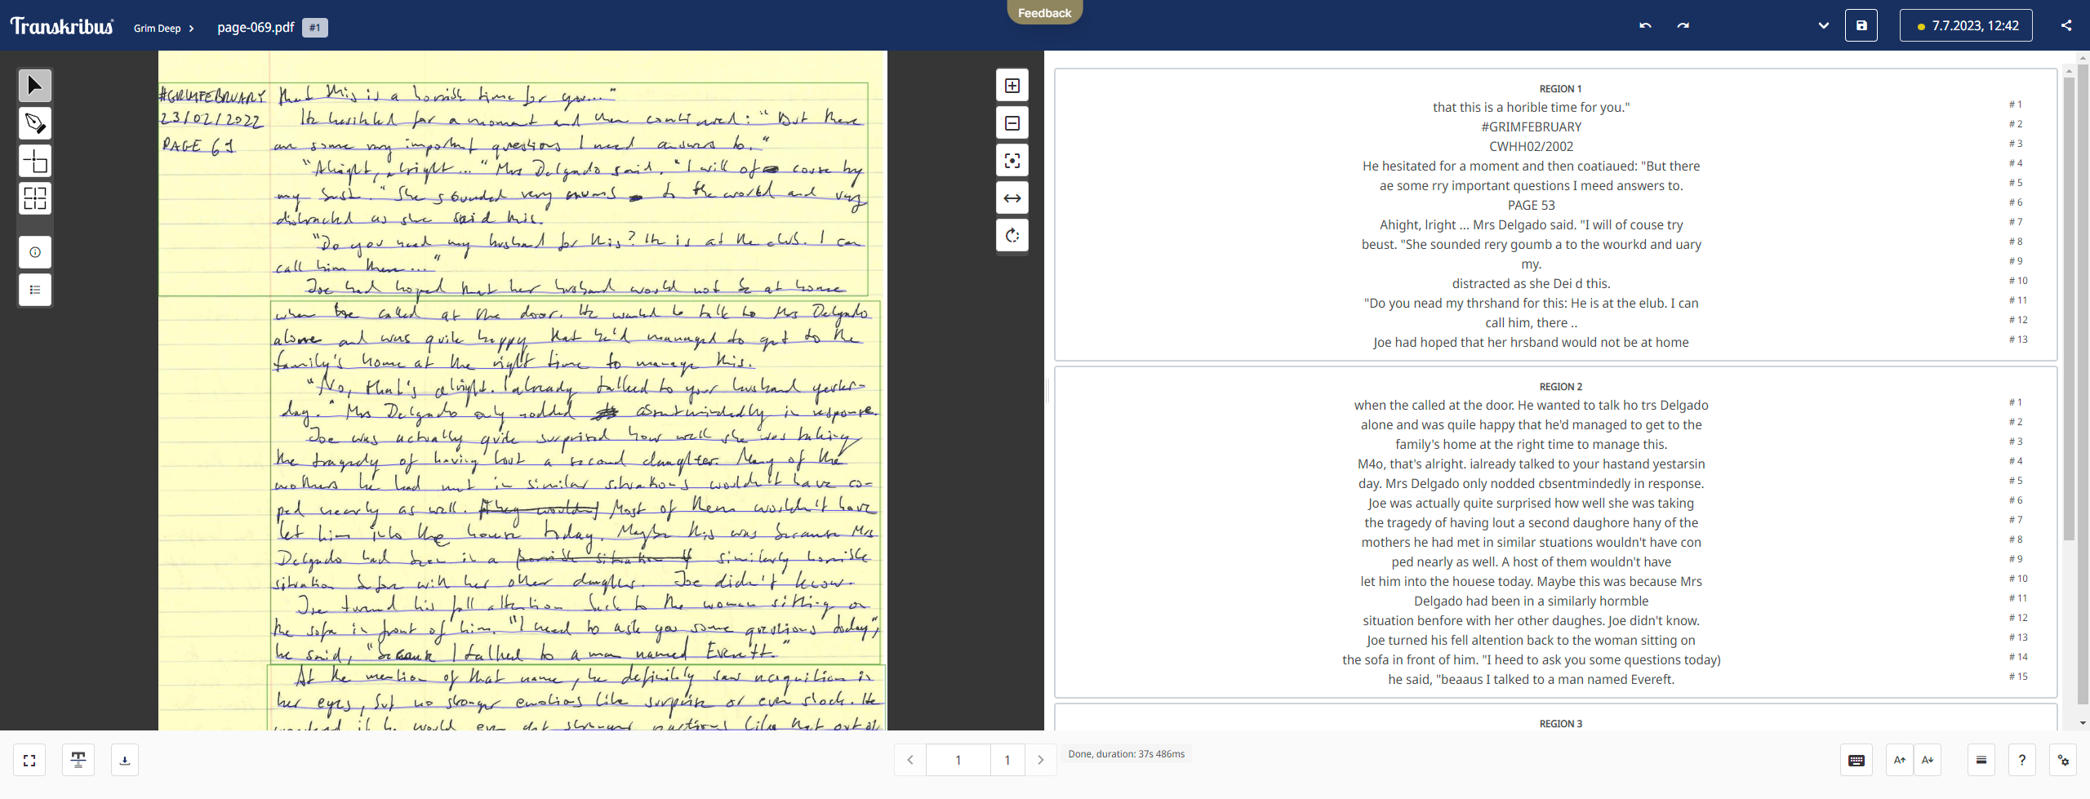Click the download icon at bottom left
The image size is (2090, 799).
pos(125,760)
